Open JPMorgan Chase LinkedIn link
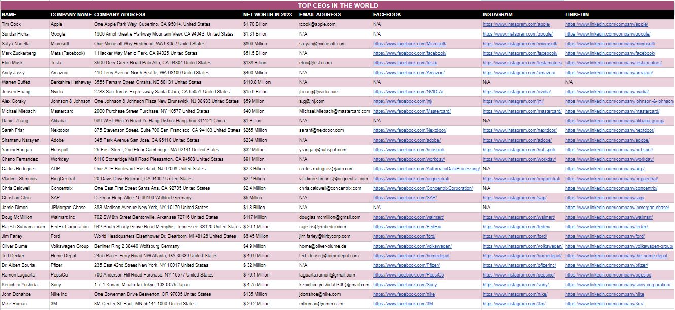The height and width of the screenshot is (310, 675). point(617,208)
